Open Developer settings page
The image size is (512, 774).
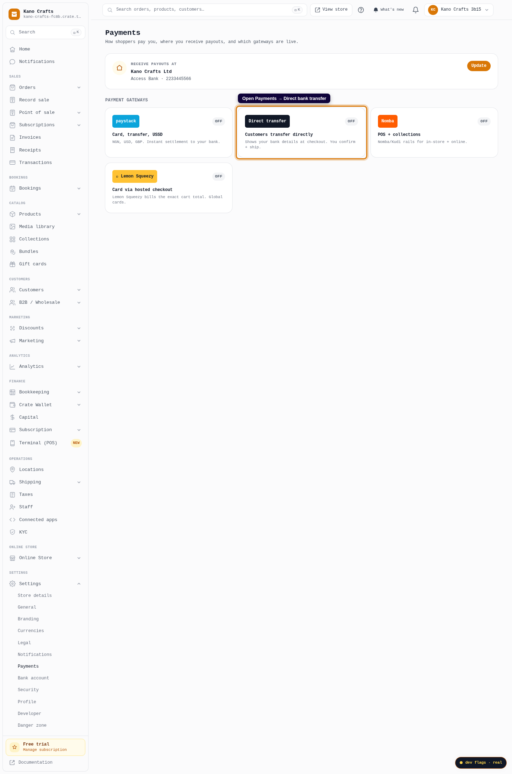pyautogui.click(x=30, y=714)
